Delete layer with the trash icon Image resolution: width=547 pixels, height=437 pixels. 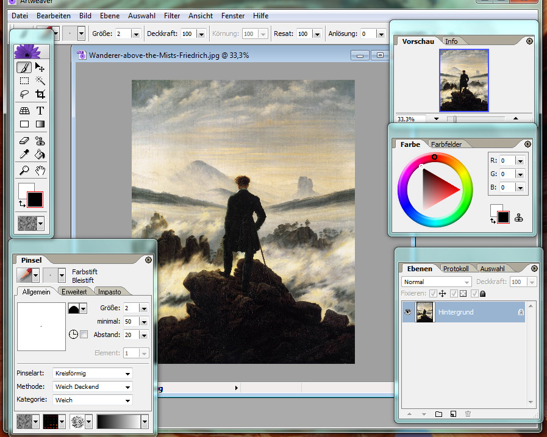(x=468, y=414)
